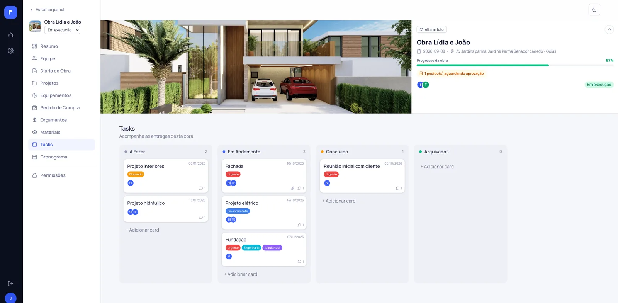This screenshot has height=303, width=618.
Task: Collapse the project header with the chevron
Action: [x=609, y=29]
